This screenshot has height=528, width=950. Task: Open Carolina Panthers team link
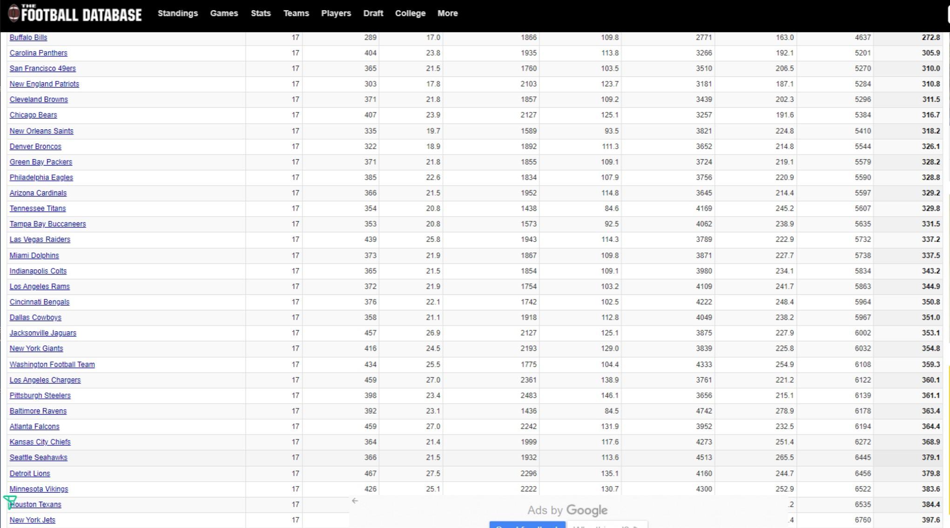[38, 53]
